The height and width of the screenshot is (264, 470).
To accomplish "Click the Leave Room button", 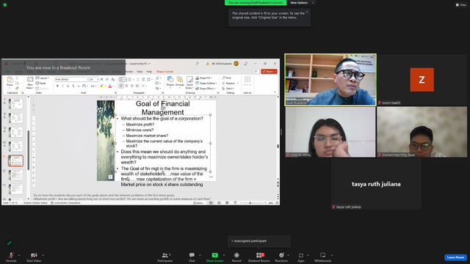I will pos(455,257).
